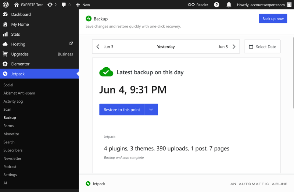Click Jun 4, 9:31 PM backup time

coord(133,89)
